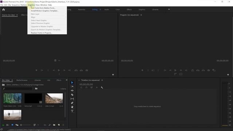This screenshot has height=131, width=233.
Task: Play in the Program monitor
Action: tap(175, 70)
